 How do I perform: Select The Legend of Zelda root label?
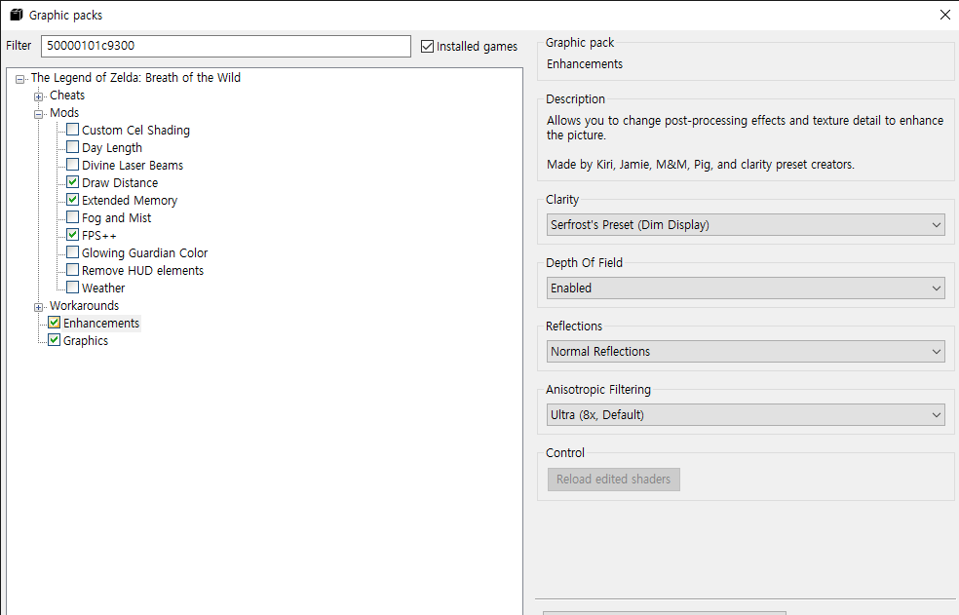(135, 78)
